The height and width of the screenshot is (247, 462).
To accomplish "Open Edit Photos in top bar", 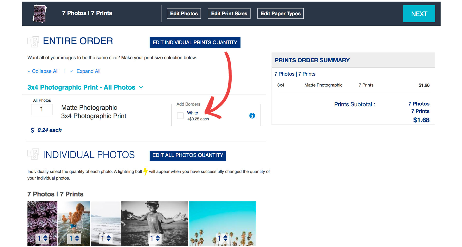I will click(x=184, y=14).
